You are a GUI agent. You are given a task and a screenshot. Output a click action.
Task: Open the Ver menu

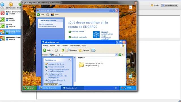tap(59, 46)
